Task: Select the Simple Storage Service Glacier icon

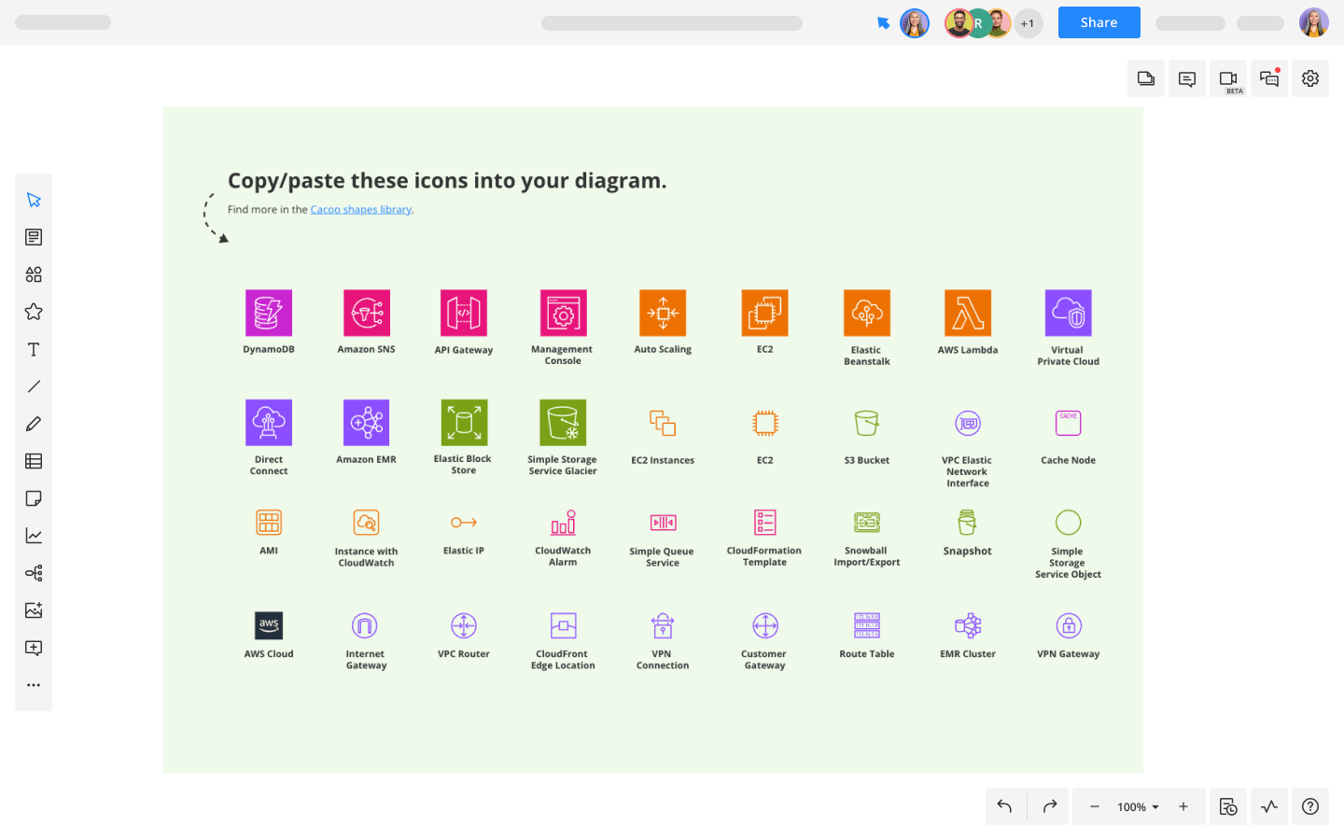Action: 564,423
